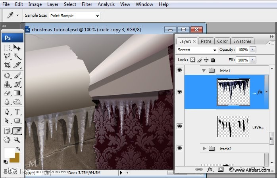Screen dimensions: 277x178
Task: Select the Clone Stamp tool
Action: tap(7, 84)
